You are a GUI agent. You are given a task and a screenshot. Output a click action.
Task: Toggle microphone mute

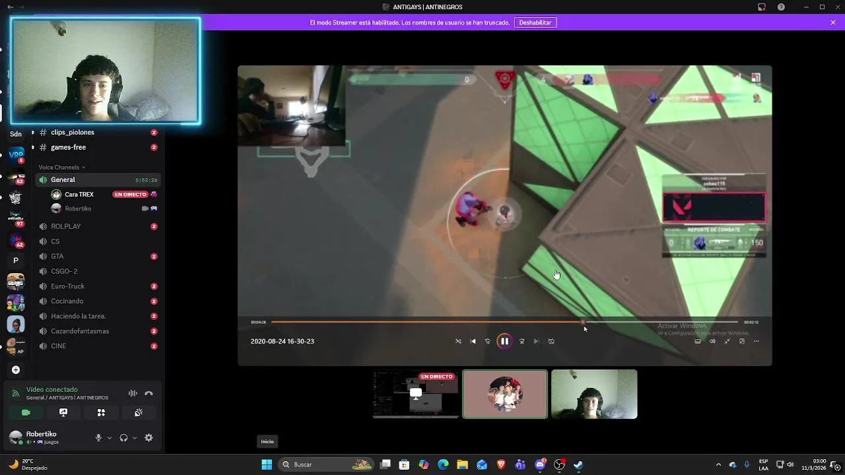click(98, 437)
